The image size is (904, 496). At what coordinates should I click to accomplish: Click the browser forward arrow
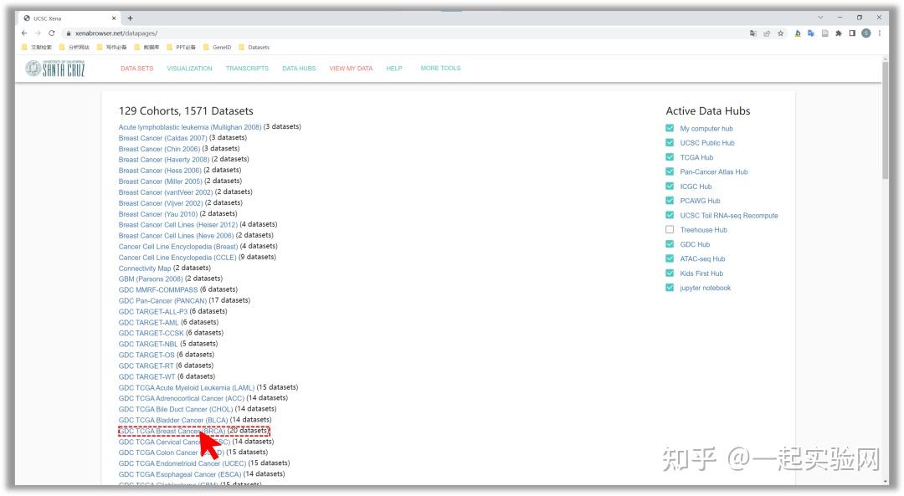38,33
